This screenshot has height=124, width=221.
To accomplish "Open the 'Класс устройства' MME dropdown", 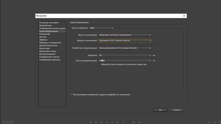I will [102, 28].
